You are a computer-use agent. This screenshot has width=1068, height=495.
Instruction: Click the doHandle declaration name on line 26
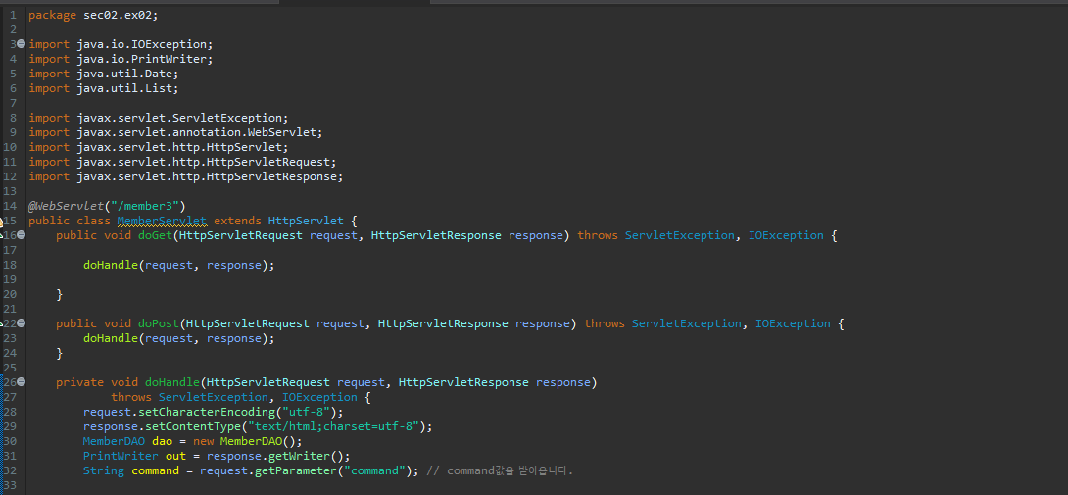(x=172, y=382)
